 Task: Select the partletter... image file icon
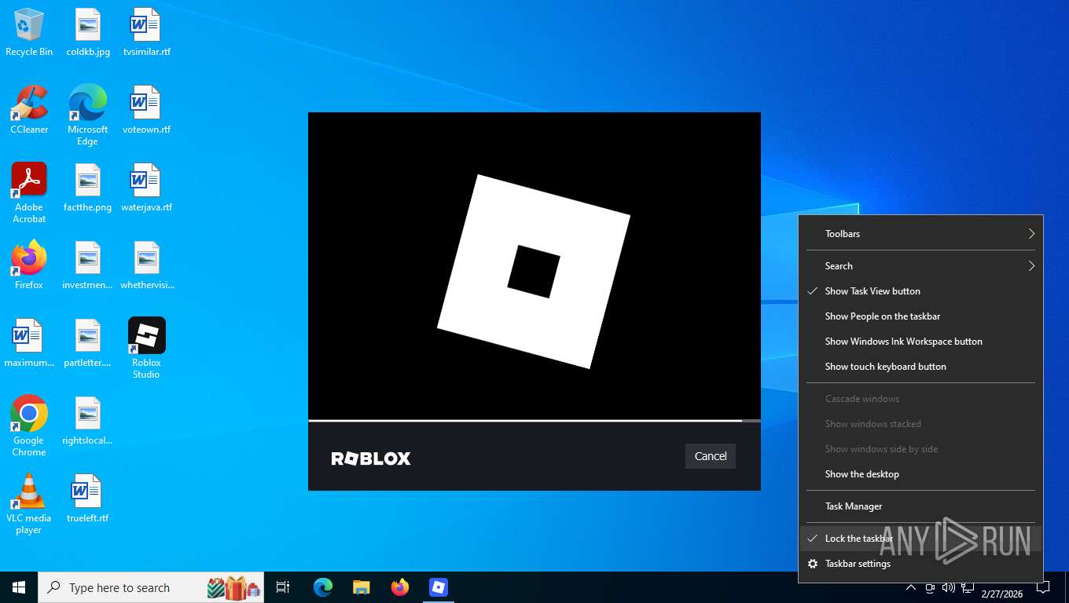[x=88, y=343]
